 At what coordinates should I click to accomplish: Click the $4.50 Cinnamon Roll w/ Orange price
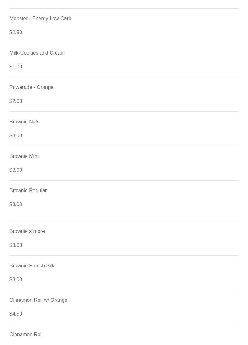[16, 314]
